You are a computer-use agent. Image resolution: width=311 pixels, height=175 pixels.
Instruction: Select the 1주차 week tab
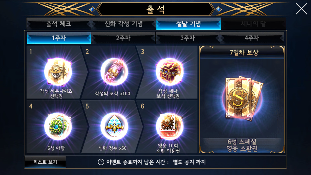[59, 38]
